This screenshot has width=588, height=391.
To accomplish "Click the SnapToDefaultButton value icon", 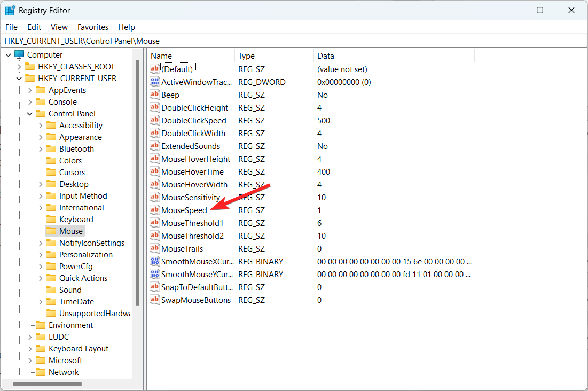I will click(154, 287).
